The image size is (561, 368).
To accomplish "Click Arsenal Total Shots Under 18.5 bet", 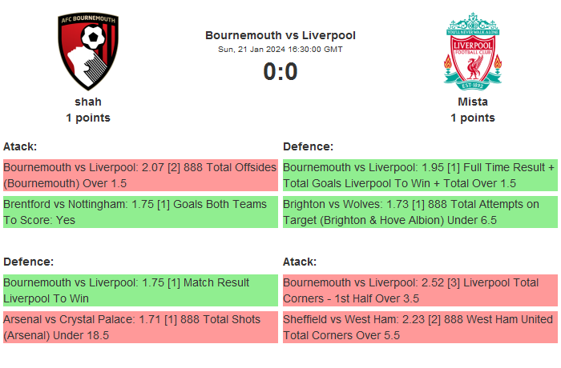I will pyautogui.click(x=140, y=327).
